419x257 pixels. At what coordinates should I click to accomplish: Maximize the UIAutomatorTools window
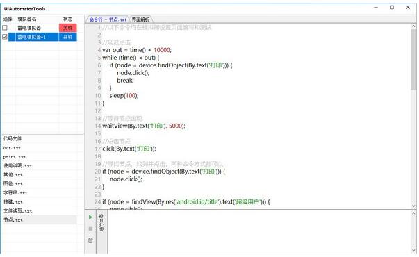[x=392, y=8]
